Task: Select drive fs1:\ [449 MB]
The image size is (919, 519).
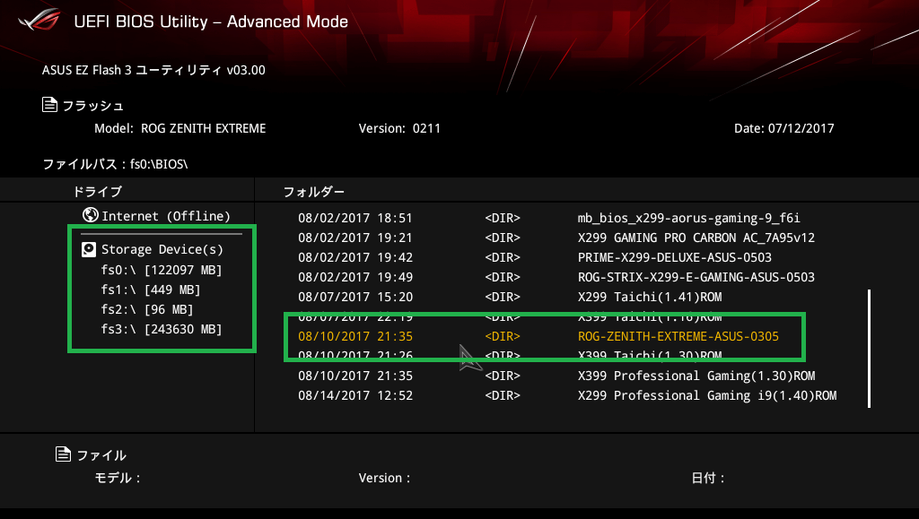Action: tap(151, 290)
